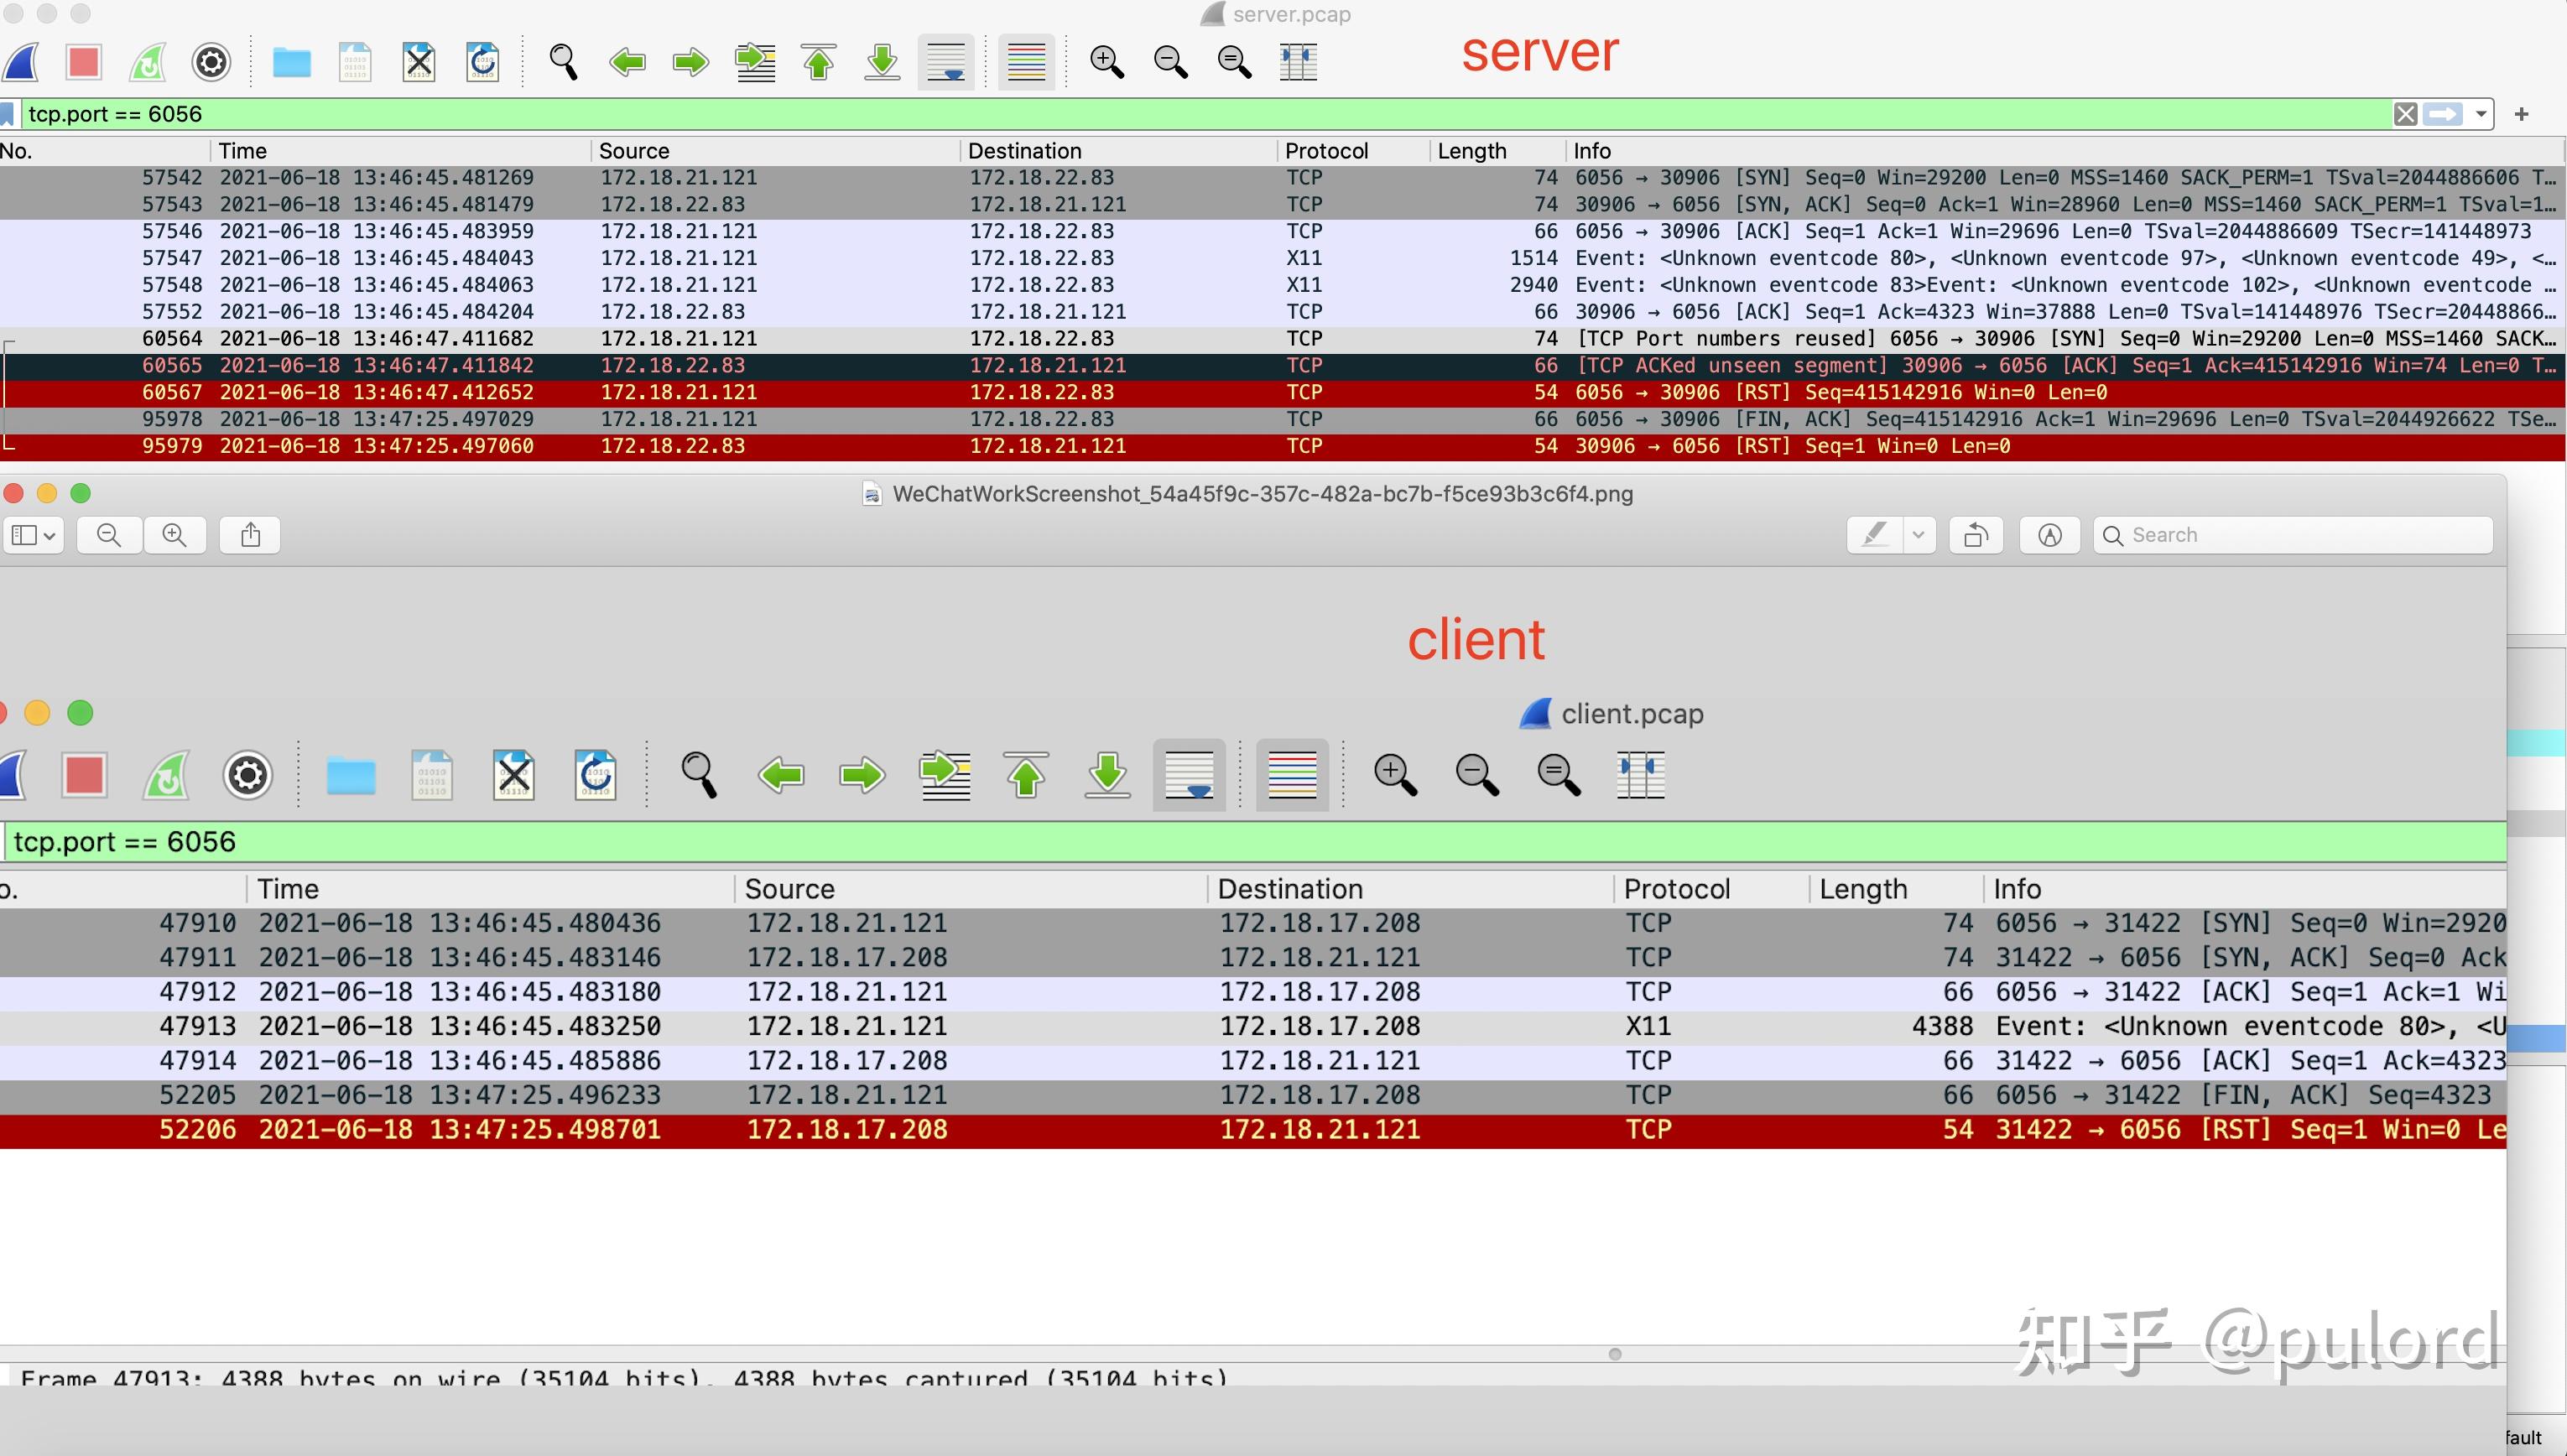
Task: Go back to previous packet in server window
Action: pos(627,62)
